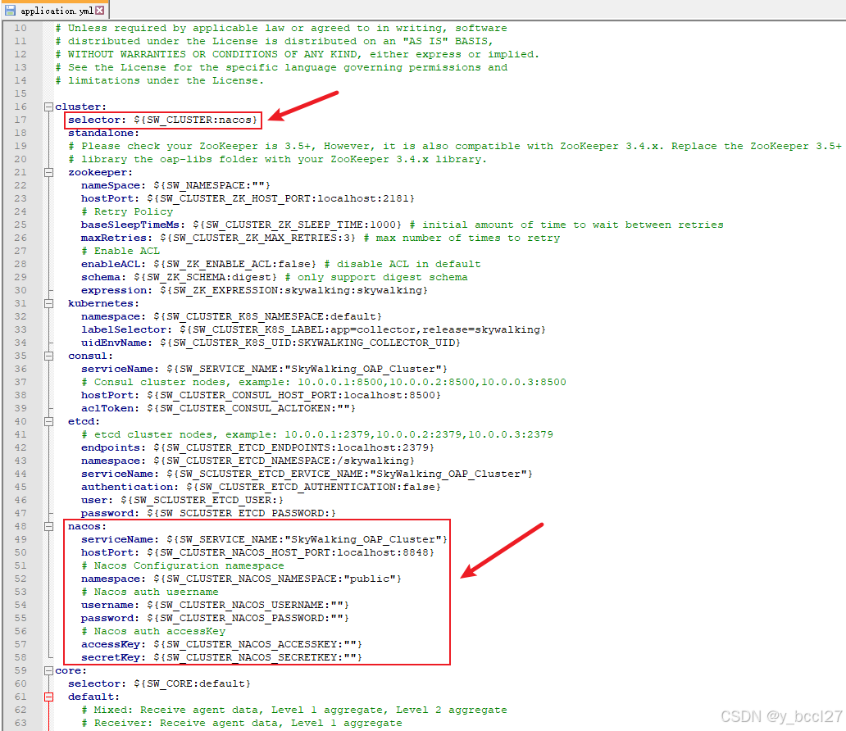This screenshot has height=731, width=846.
Task: Click the '# Mixed: Receive agent data' comment
Action: (294, 710)
